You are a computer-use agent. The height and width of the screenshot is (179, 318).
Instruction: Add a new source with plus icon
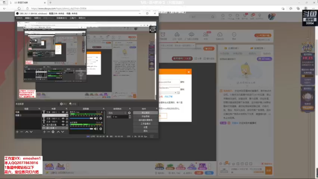click(x=44, y=132)
